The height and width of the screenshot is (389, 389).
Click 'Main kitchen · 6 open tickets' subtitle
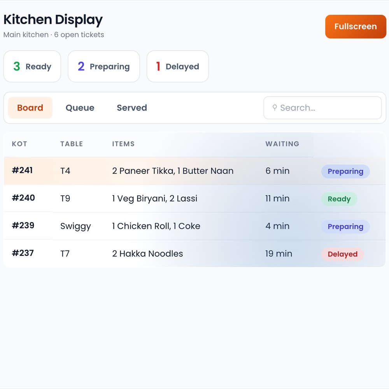click(x=54, y=35)
